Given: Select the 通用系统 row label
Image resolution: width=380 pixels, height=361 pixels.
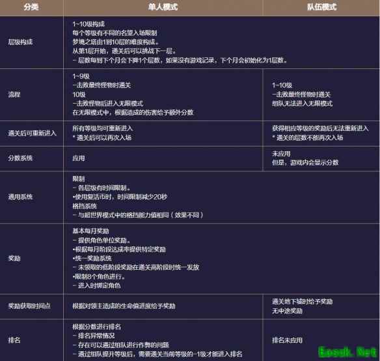Looking at the screenshot, I should point(20,197).
